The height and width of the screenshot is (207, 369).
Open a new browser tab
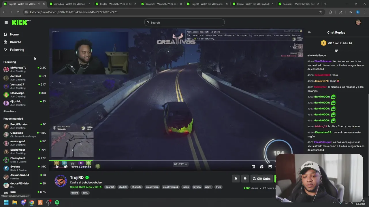click(x=325, y=4)
